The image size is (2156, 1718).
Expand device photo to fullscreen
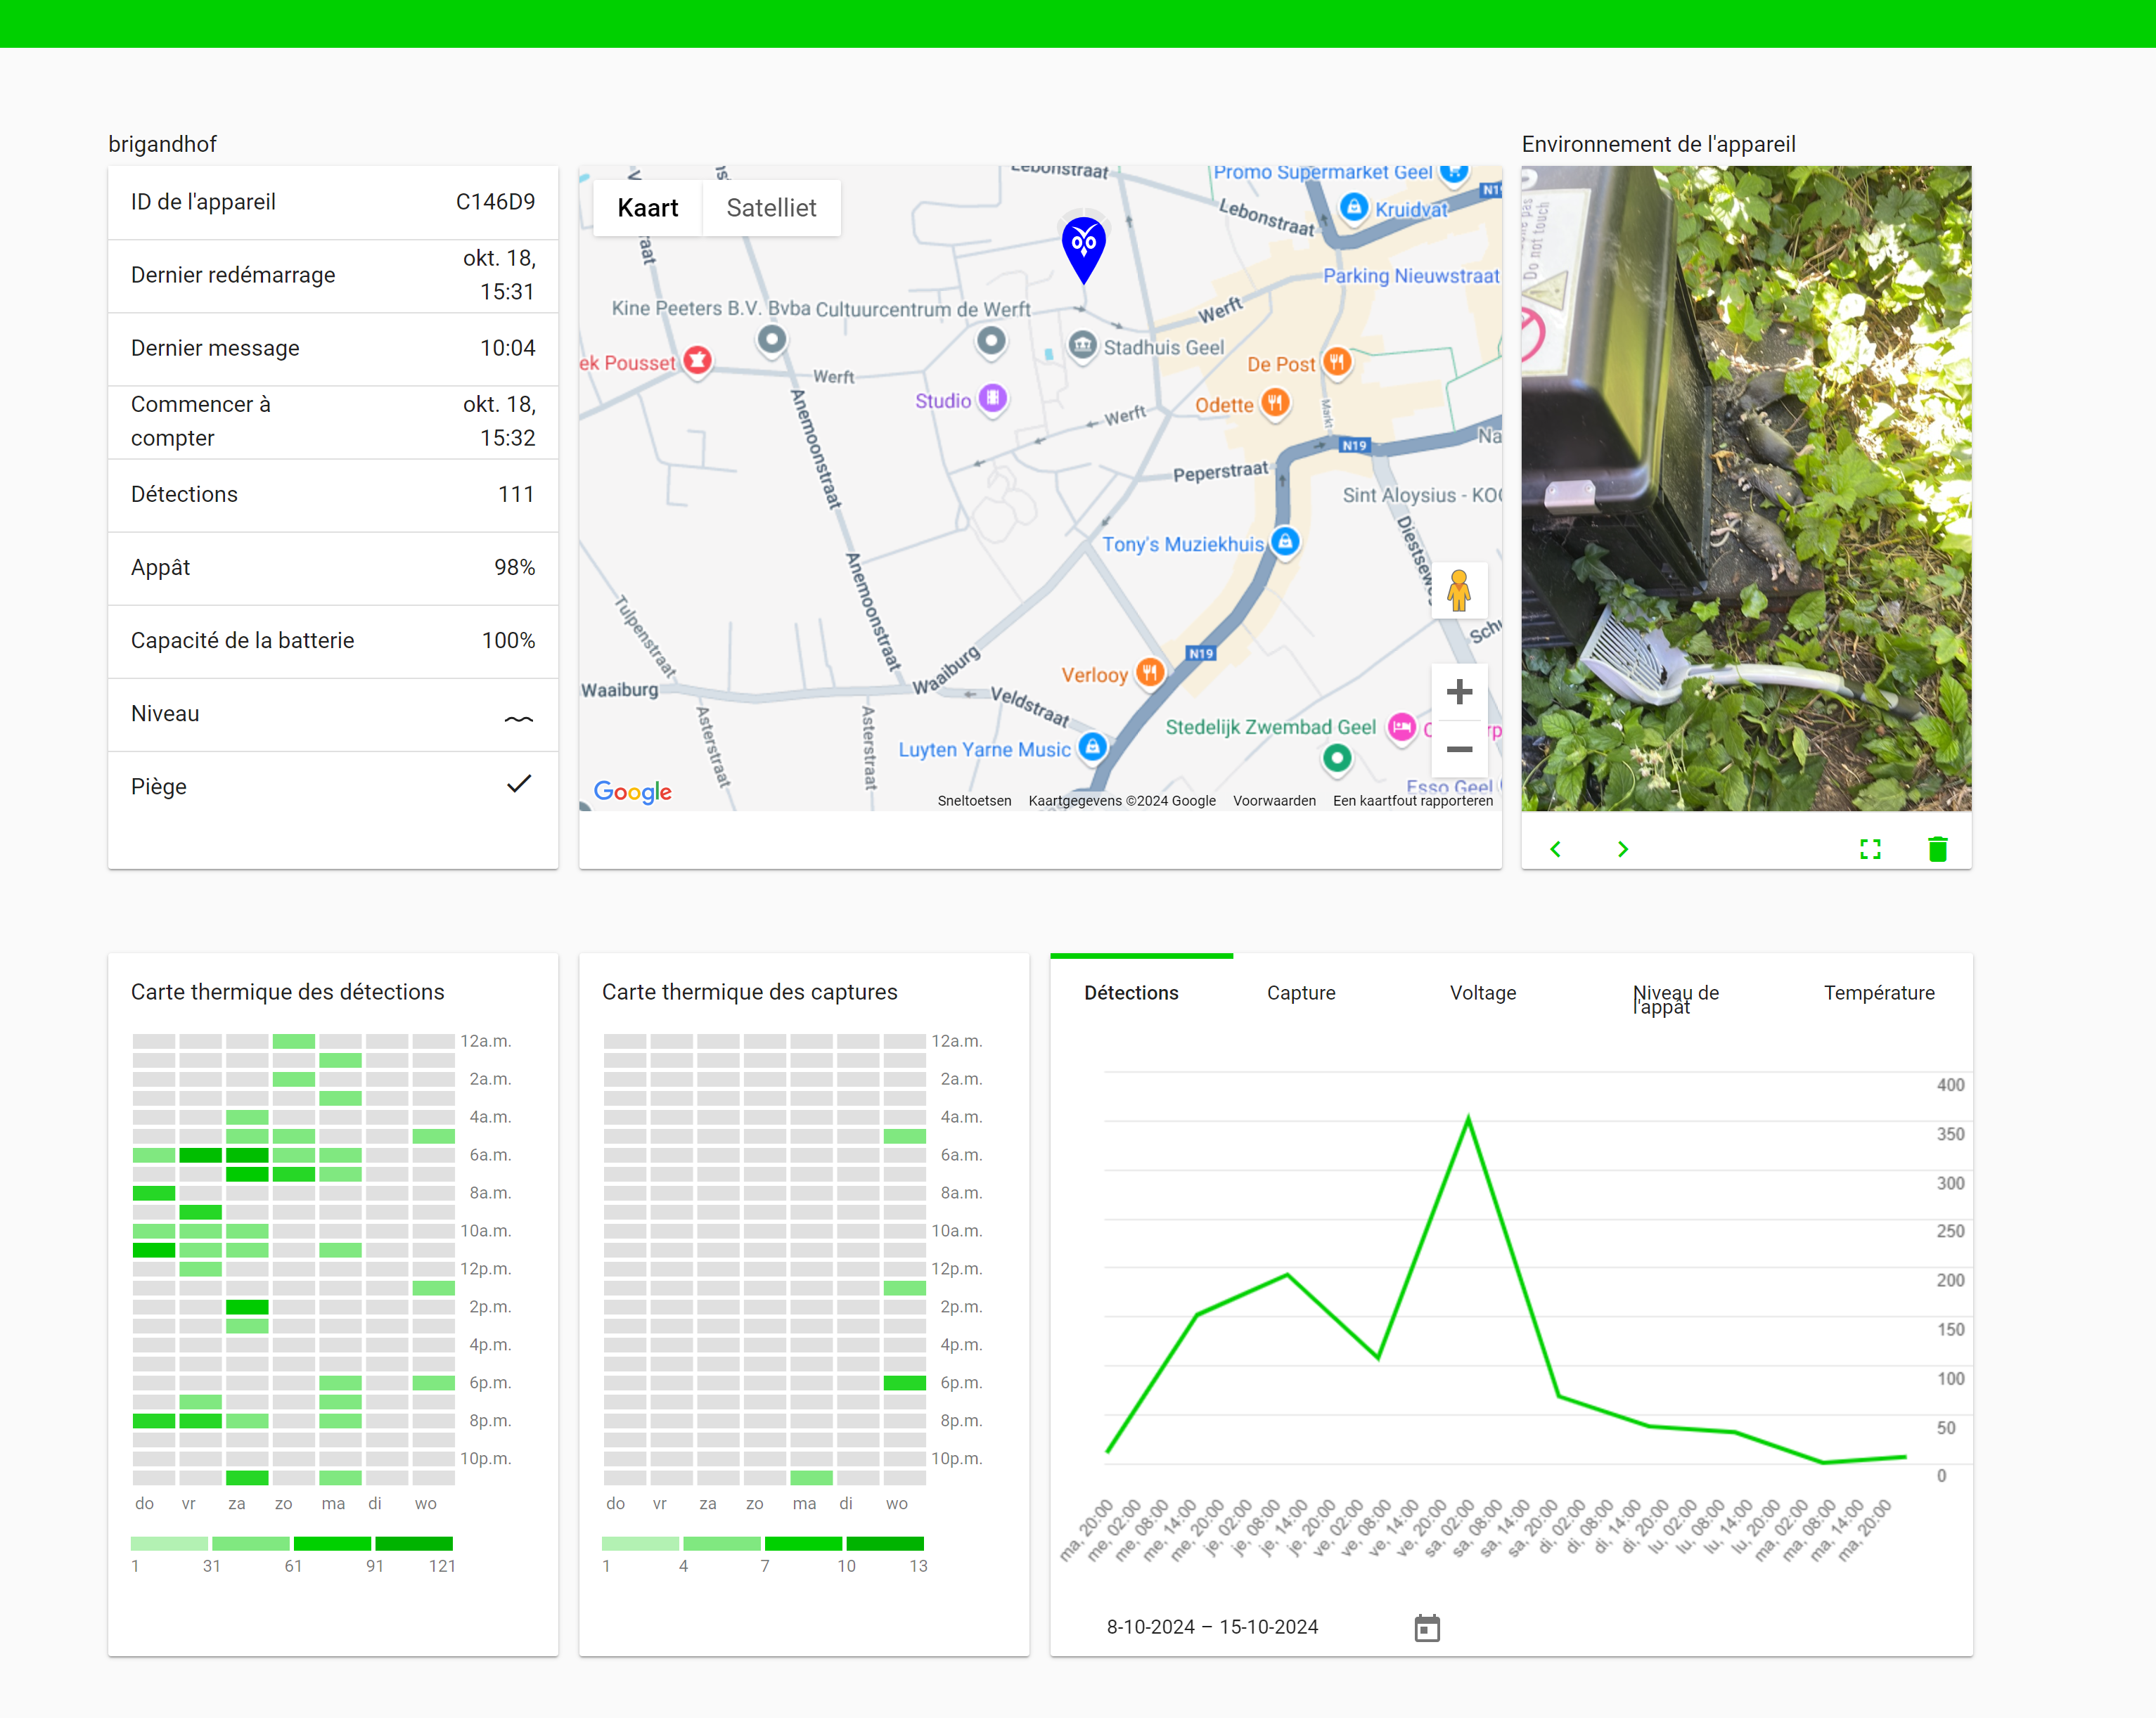[1870, 849]
